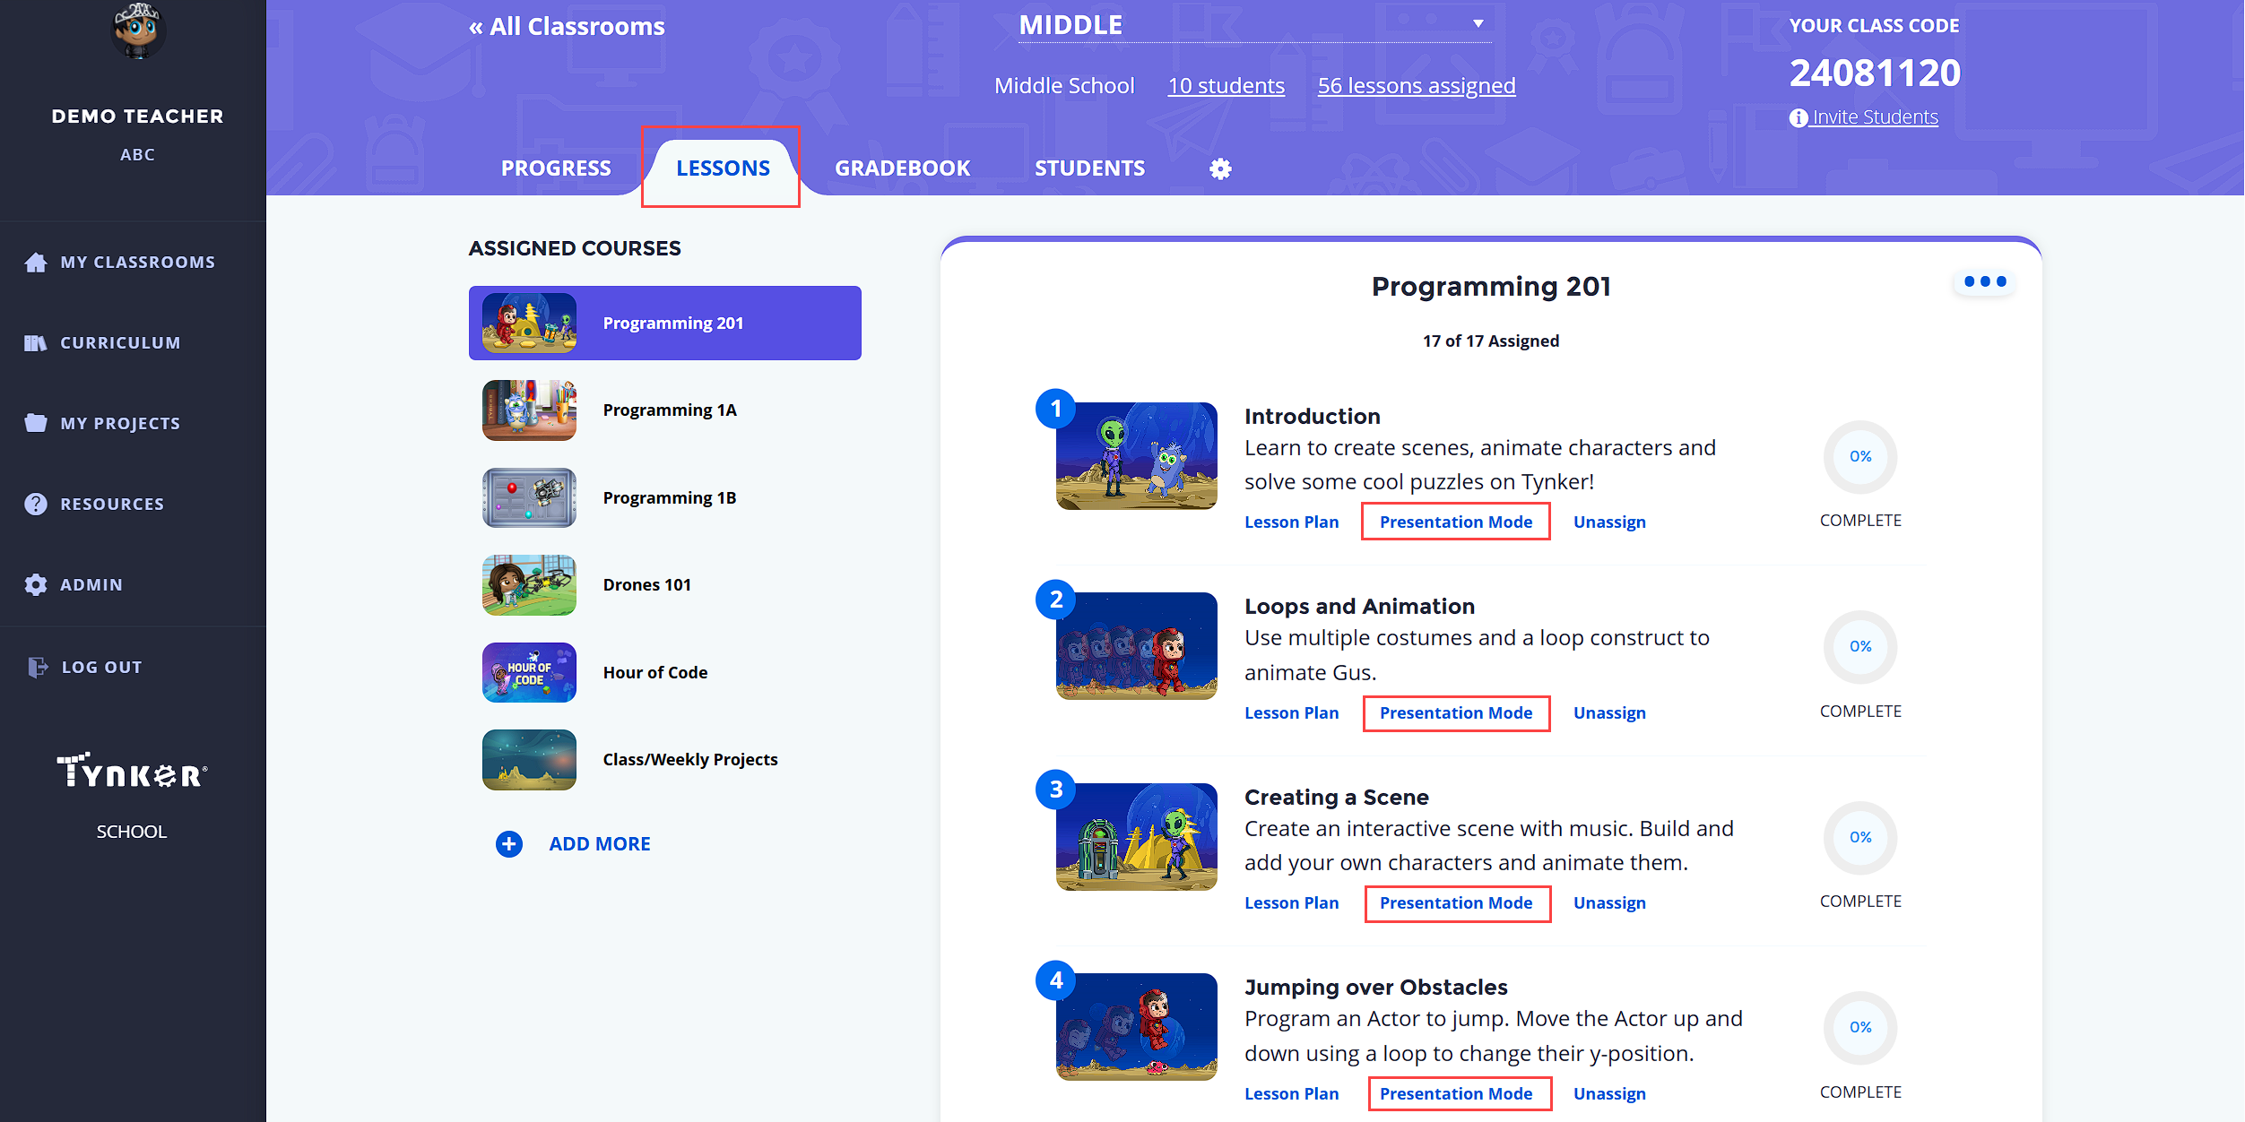Unassign the Jumping over Obstacles lesson
Image resolution: width=2245 pixels, height=1122 pixels.
click(x=1609, y=1093)
